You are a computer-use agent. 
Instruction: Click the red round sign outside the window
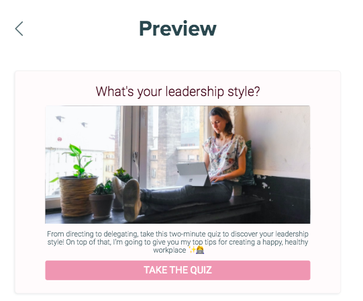tap(60, 139)
